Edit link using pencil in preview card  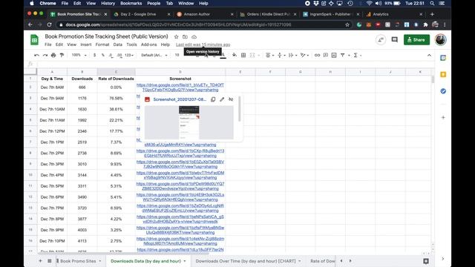[222, 99]
